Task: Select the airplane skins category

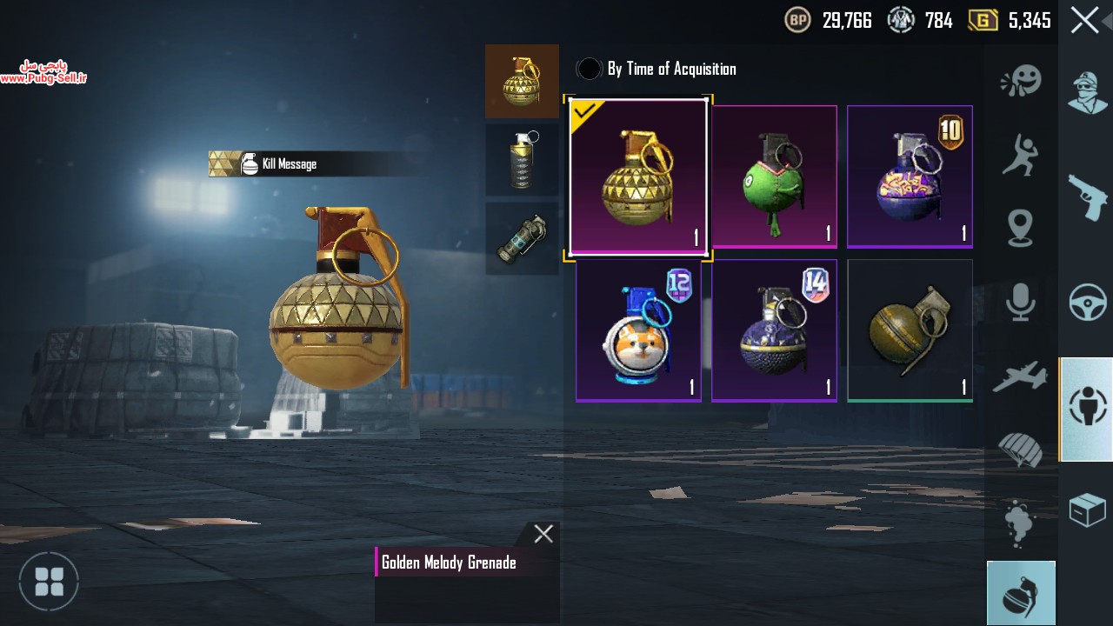Action: point(1020,377)
